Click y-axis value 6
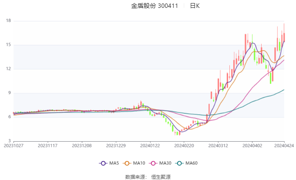 coord(10,117)
